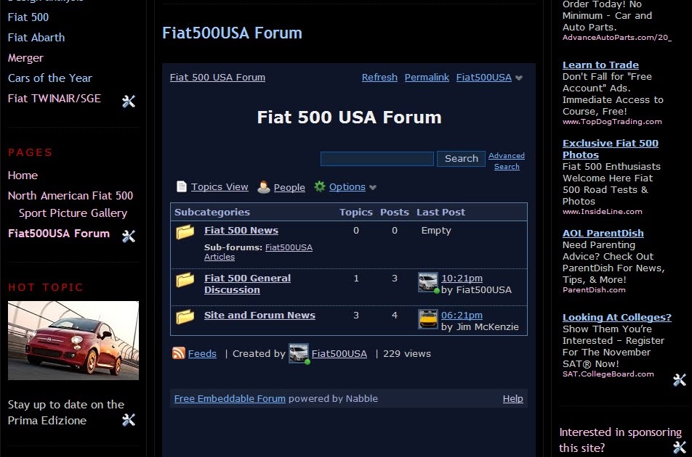Open wrench tool icon beside Fiat TWINAIR/SGE
Screen dimensions: 692x457
coord(129,102)
